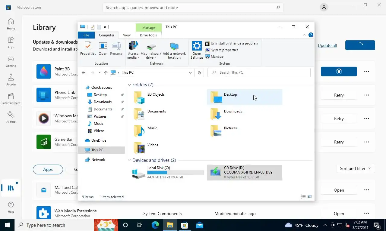This screenshot has width=386, height=231.
Task: Open the File menu in Explorer
Action: coord(86,35)
